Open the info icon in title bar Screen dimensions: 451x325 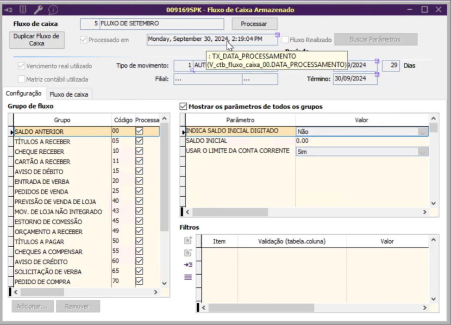tap(53, 10)
